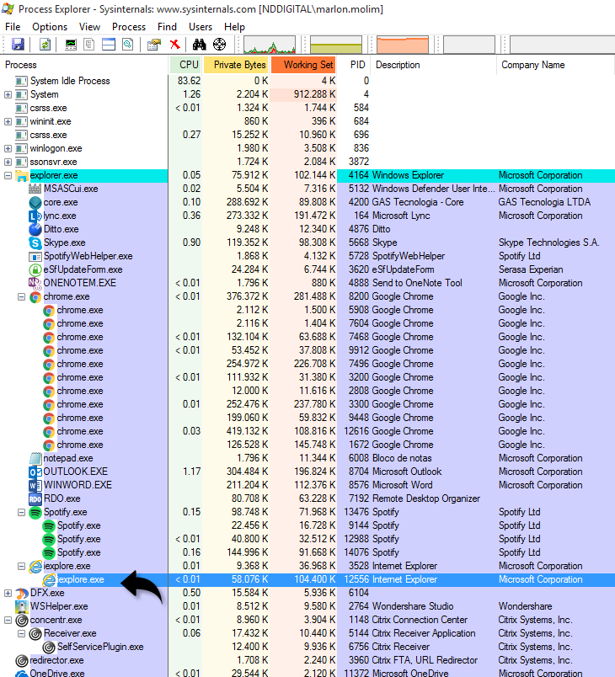Click the yellow commit history mini graph
The width and height of the screenshot is (615, 677).
coord(336,45)
